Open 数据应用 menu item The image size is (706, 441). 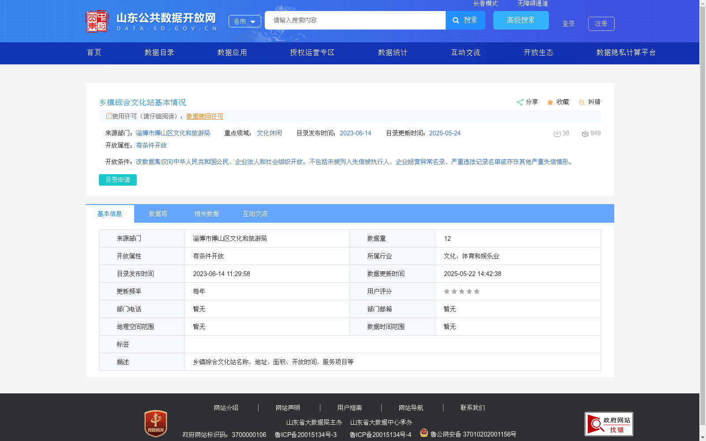(x=232, y=52)
